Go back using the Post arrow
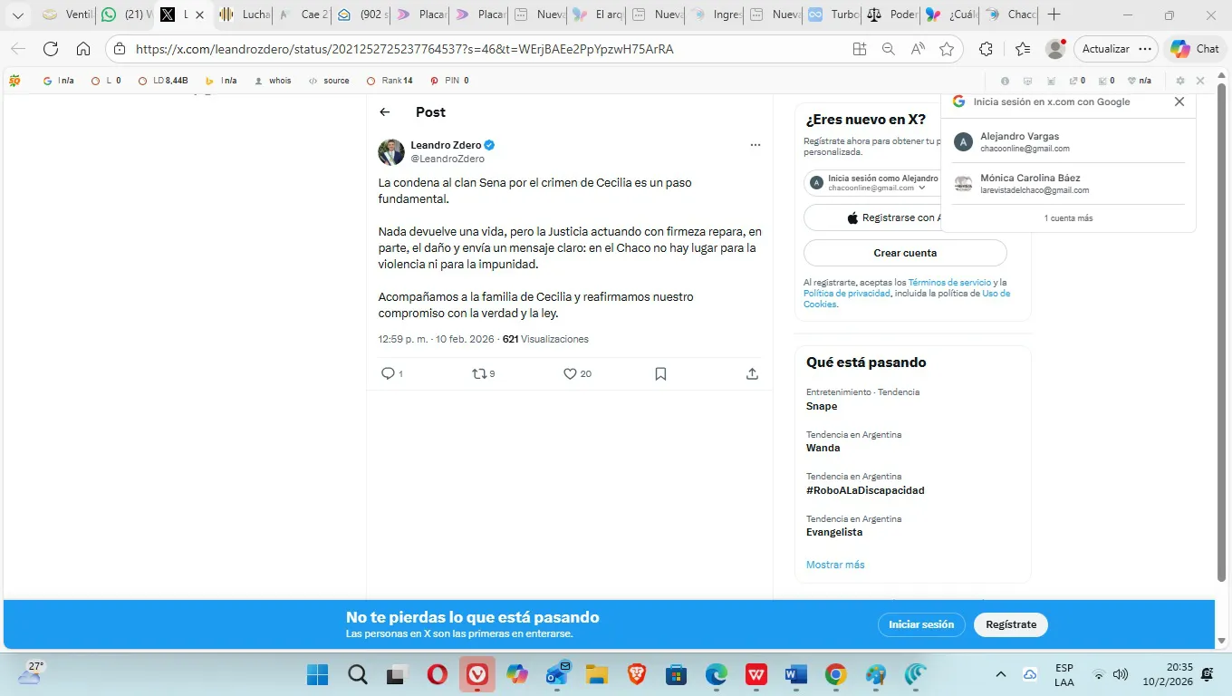The width and height of the screenshot is (1232, 696). (x=385, y=112)
